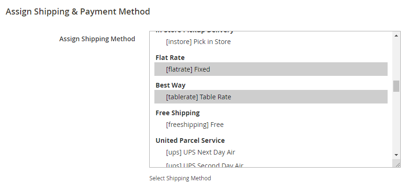Image resolution: width=412 pixels, height=192 pixels.
Task: Select the [freeshipping] Free option
Action: pos(194,125)
